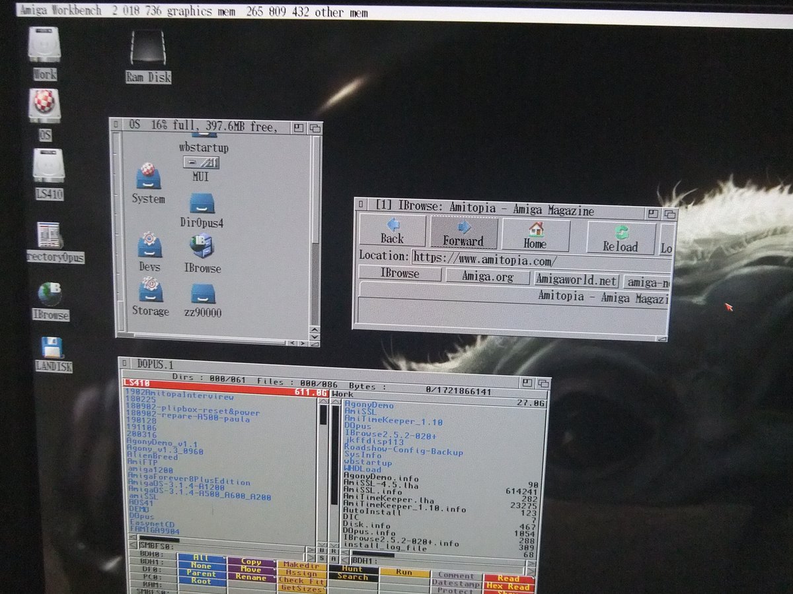
Task: Click the IBrowse Location URL field
Action: coord(540,260)
